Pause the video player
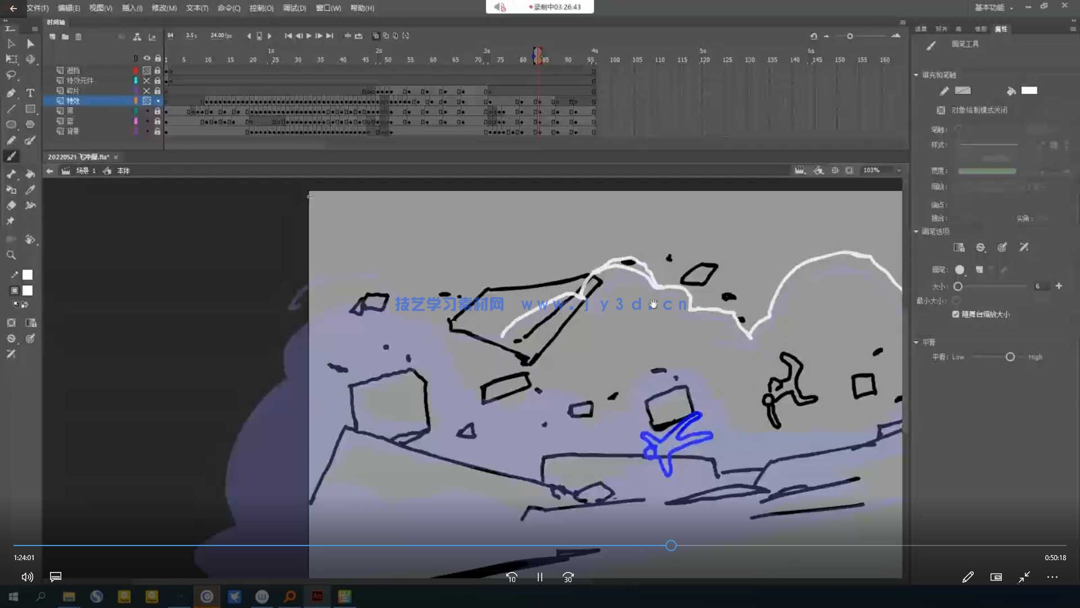 539,577
